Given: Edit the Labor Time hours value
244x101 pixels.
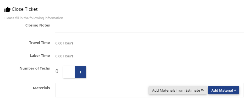Looking at the screenshot, I should point(64,56).
